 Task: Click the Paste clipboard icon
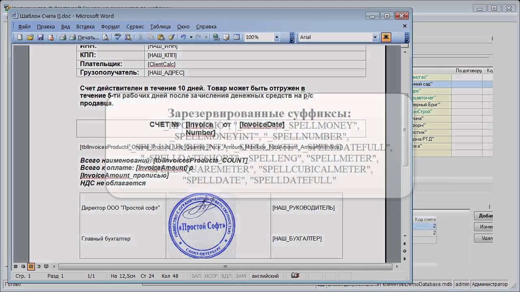[161, 37]
